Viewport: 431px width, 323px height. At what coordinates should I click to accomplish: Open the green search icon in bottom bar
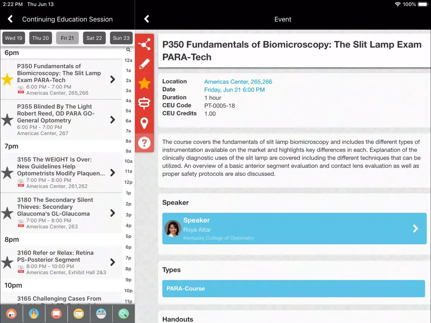coord(123,314)
